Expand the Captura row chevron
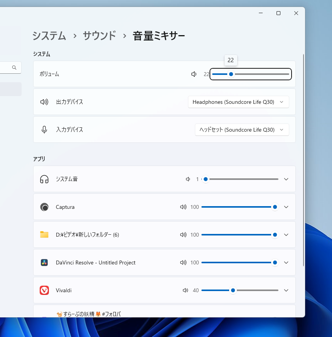Image resolution: width=332 pixels, height=337 pixels. tap(286, 207)
